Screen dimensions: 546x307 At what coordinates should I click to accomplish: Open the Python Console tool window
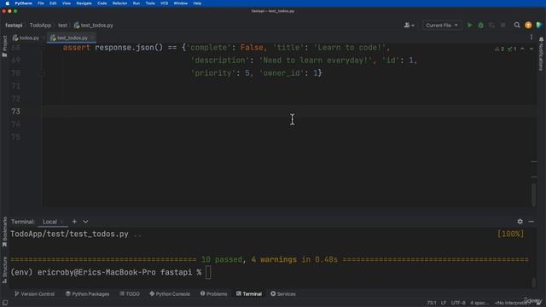coord(170,294)
